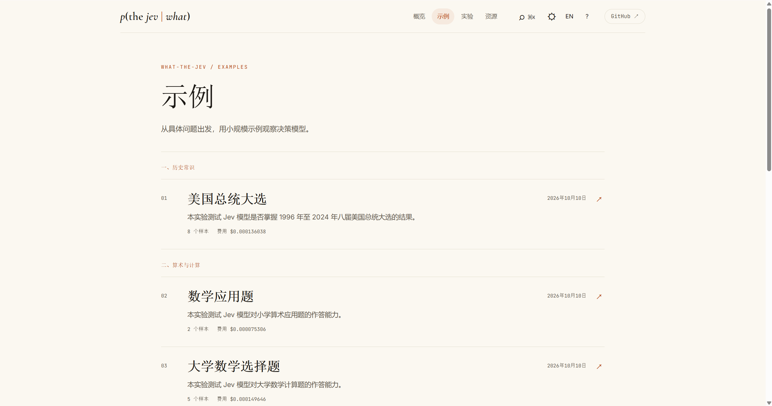Click the 5 个样本 label
Image resolution: width=772 pixels, height=406 pixels.
(x=198, y=399)
